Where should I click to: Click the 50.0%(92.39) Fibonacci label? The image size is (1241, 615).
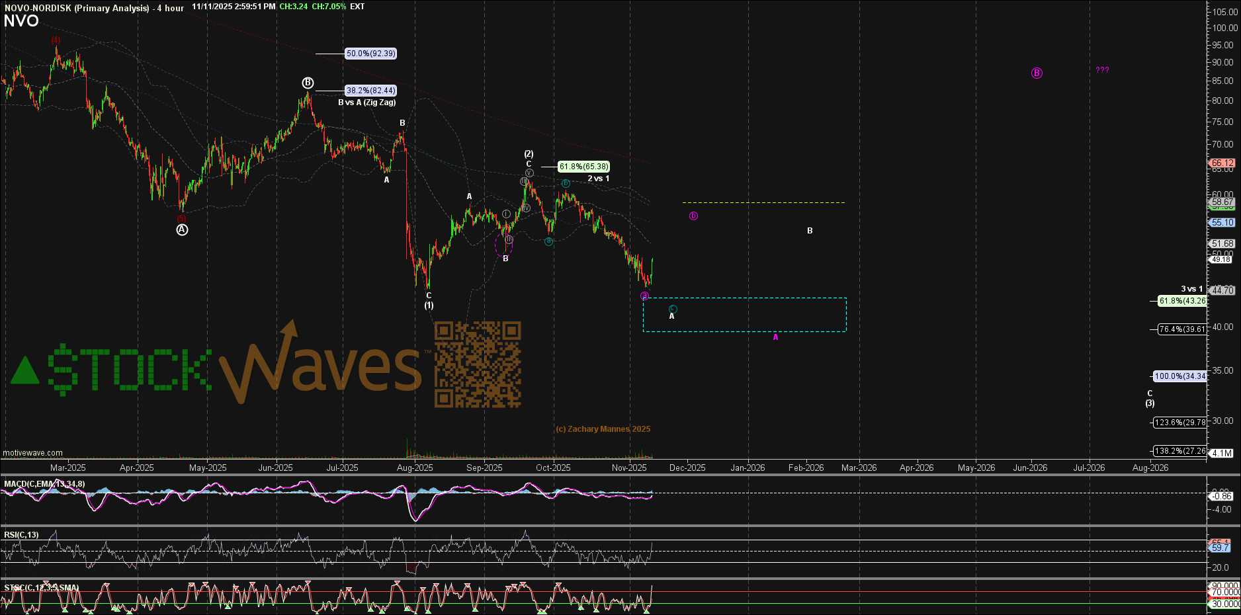[x=370, y=54]
